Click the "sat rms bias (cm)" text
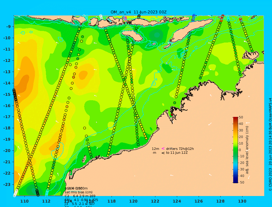The width and height of the screenshot is (272, 207). (x=78, y=192)
